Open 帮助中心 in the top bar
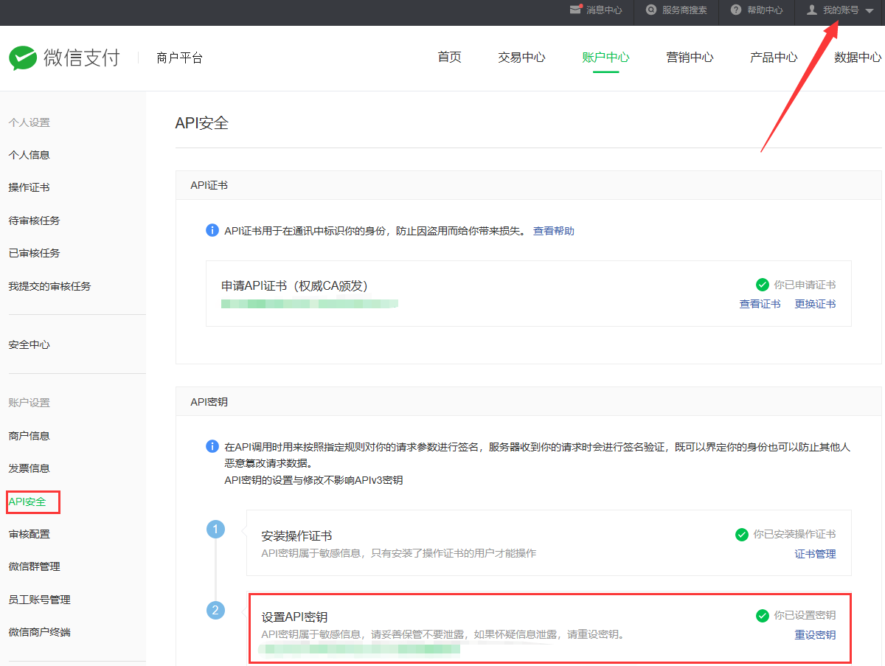This screenshot has height=666, width=885. [765, 10]
